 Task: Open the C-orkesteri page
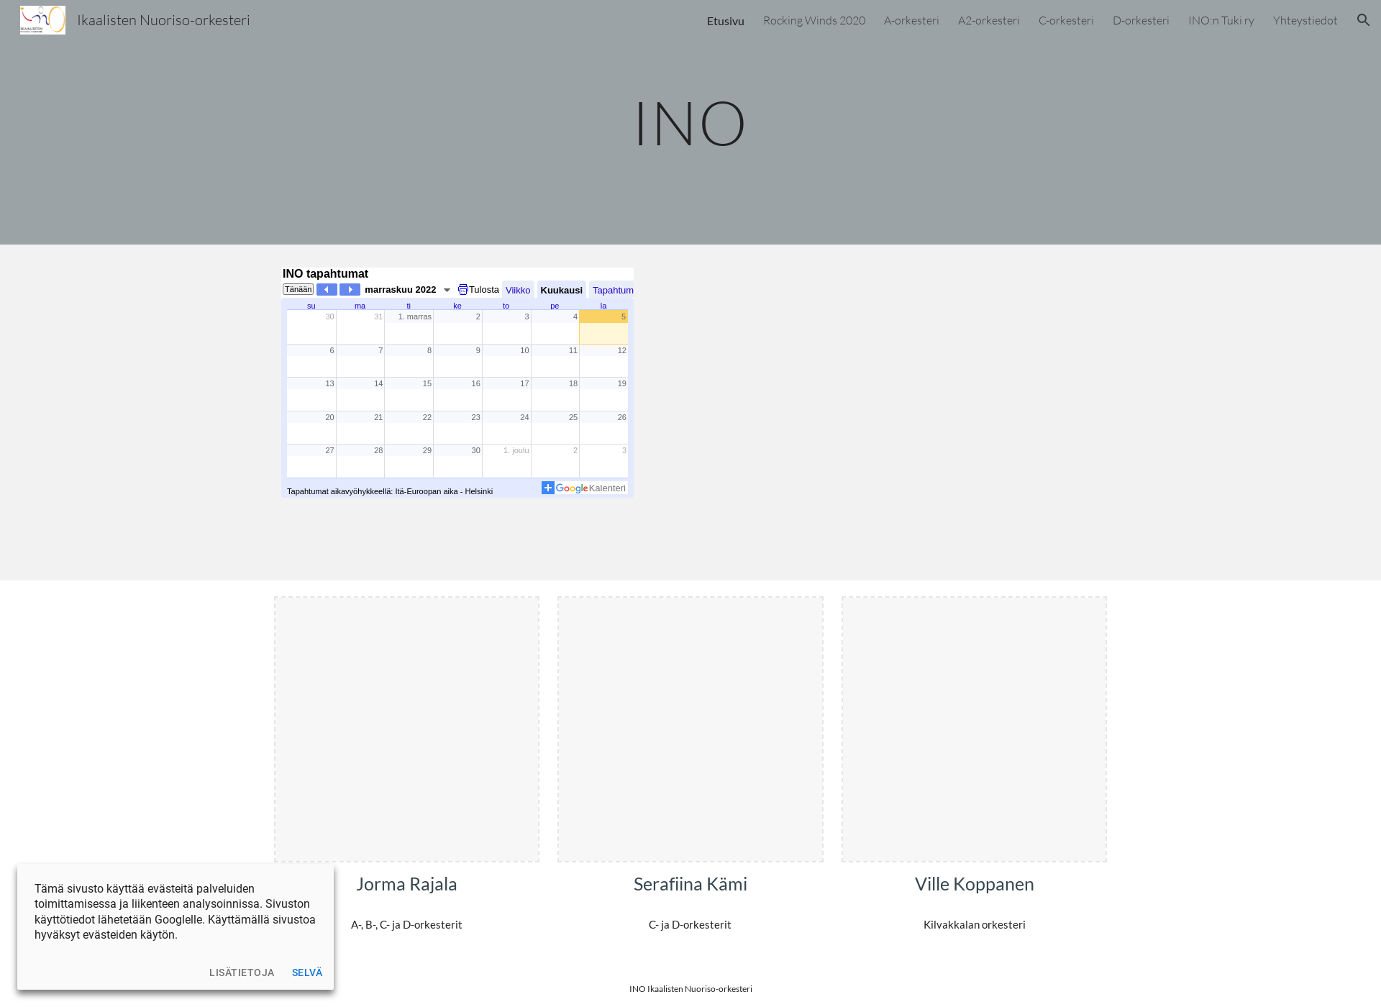(x=1066, y=20)
